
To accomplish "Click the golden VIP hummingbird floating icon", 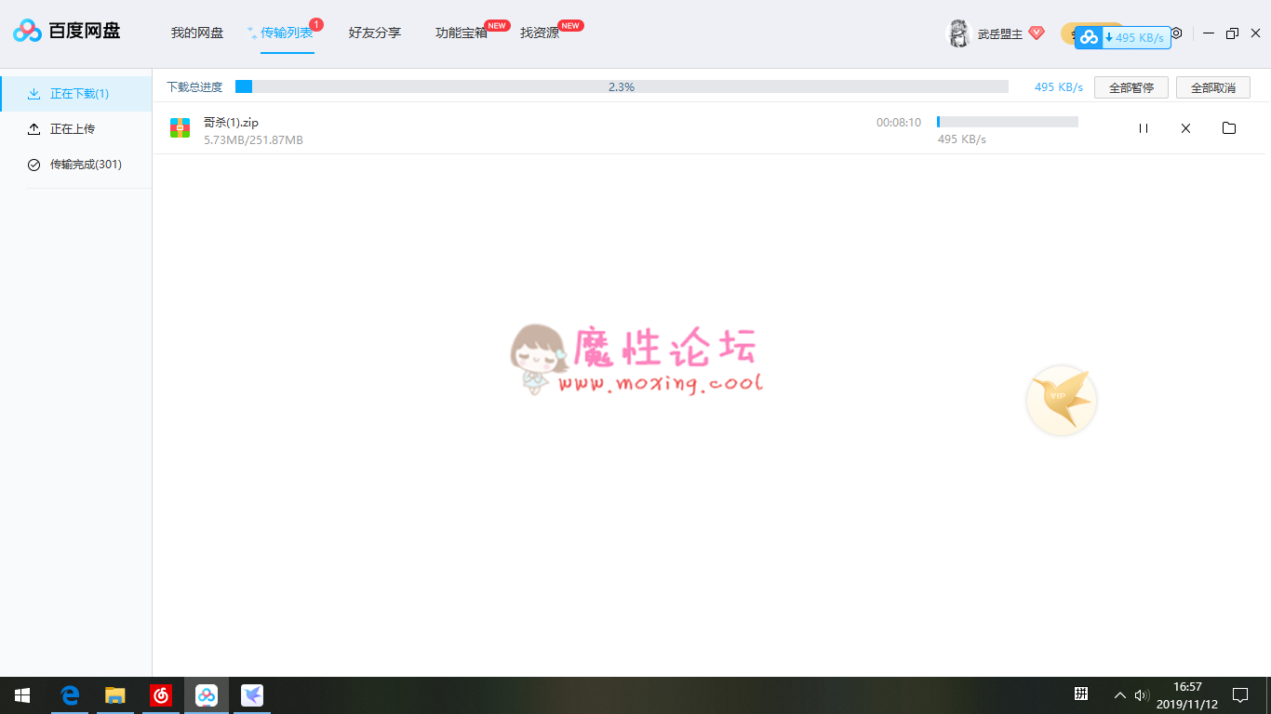I will tap(1062, 401).
